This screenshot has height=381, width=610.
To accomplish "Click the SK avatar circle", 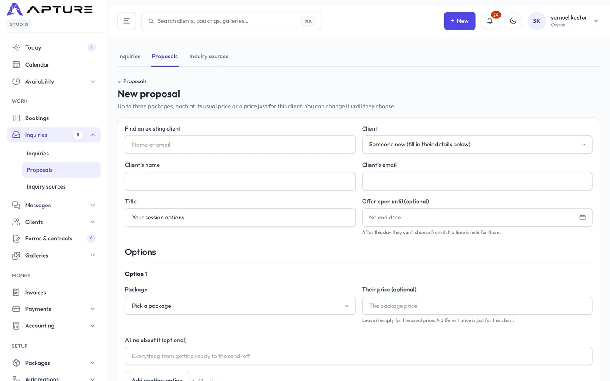I will [x=536, y=21].
